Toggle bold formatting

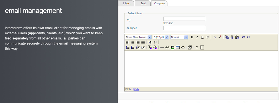tap(192, 37)
